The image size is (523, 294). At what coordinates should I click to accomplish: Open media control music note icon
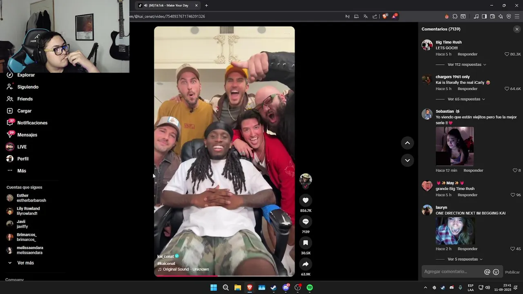click(476, 16)
